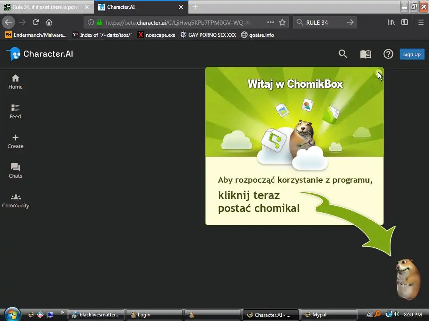Click the 8:50 PM clock
This screenshot has width=429, height=321.
click(413, 314)
